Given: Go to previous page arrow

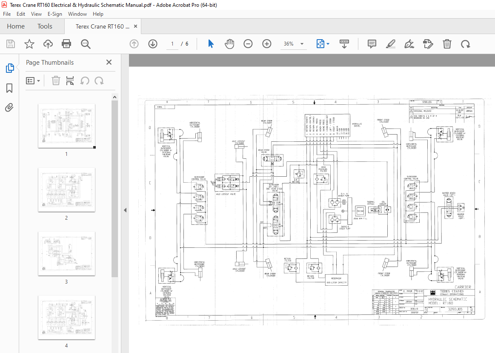Looking at the screenshot, I should pos(134,44).
